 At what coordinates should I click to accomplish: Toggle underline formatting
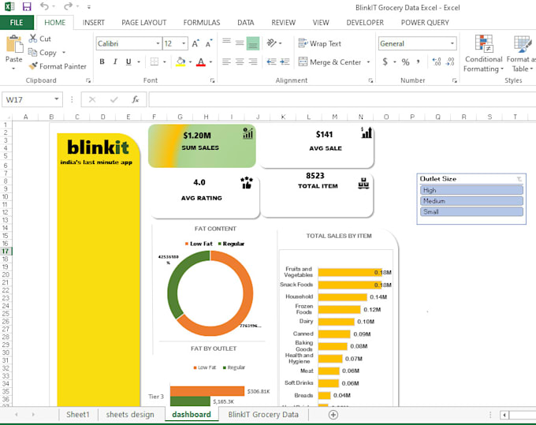(128, 62)
